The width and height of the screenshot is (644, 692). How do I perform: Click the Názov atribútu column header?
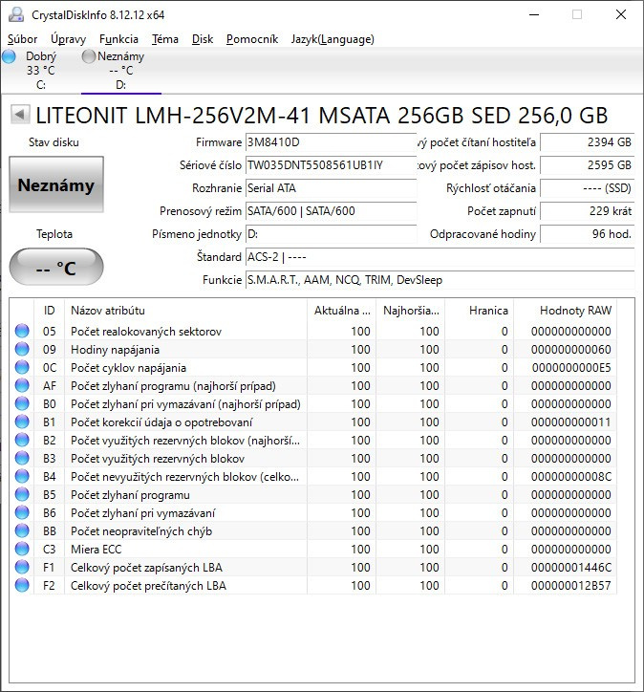coord(185,311)
